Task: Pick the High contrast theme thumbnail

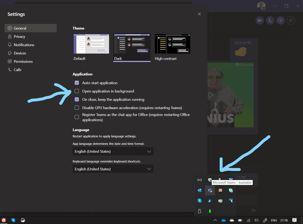Action: (172, 44)
